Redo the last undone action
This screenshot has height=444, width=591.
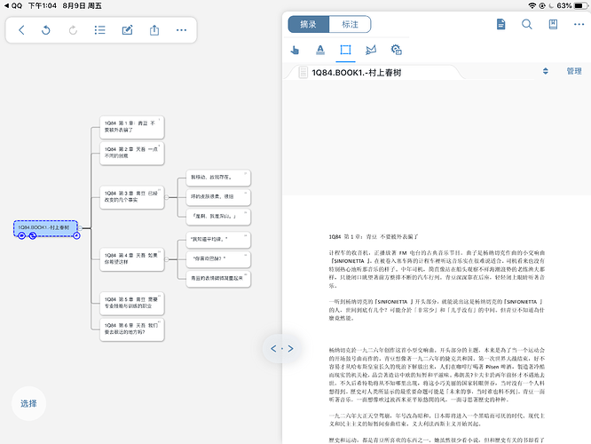[73, 30]
